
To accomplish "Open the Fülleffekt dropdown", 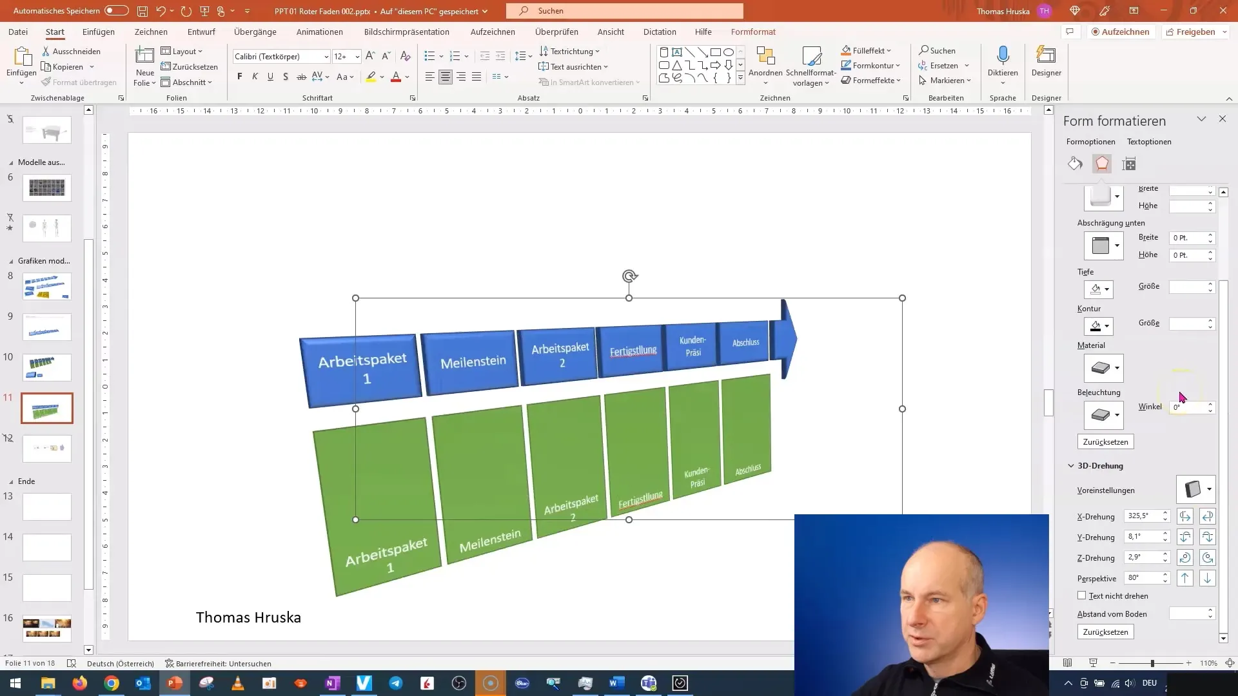I will pos(867,50).
